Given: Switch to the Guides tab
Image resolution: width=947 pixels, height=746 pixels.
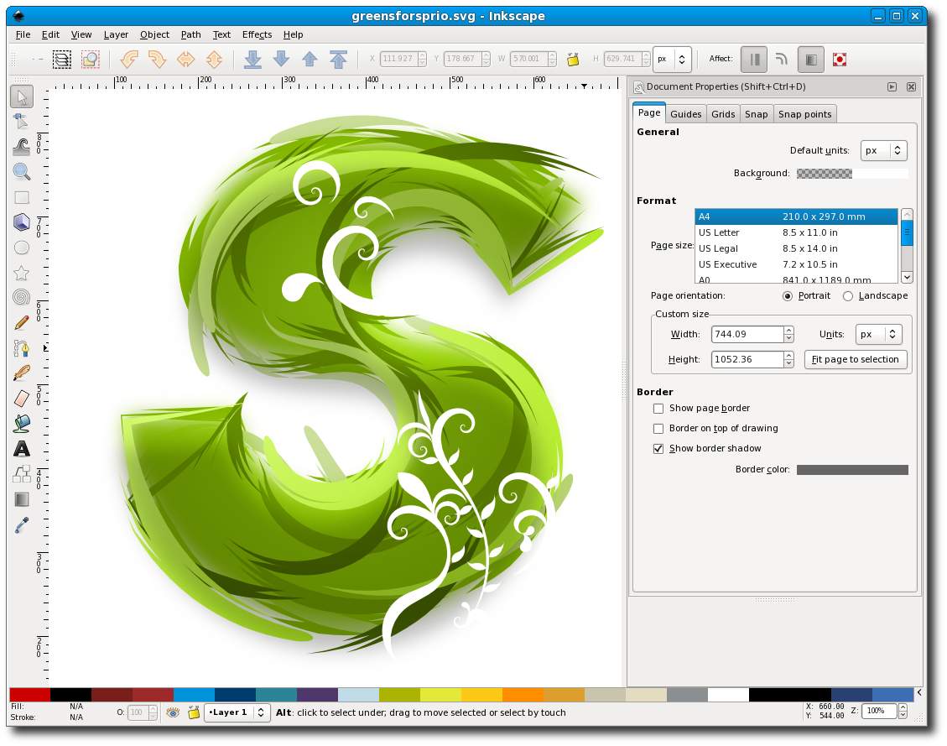Looking at the screenshot, I should click(685, 114).
